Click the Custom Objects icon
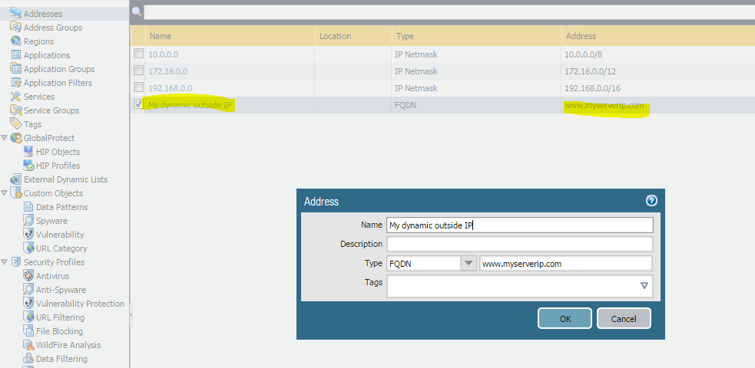This screenshot has width=755, height=368. (x=16, y=193)
